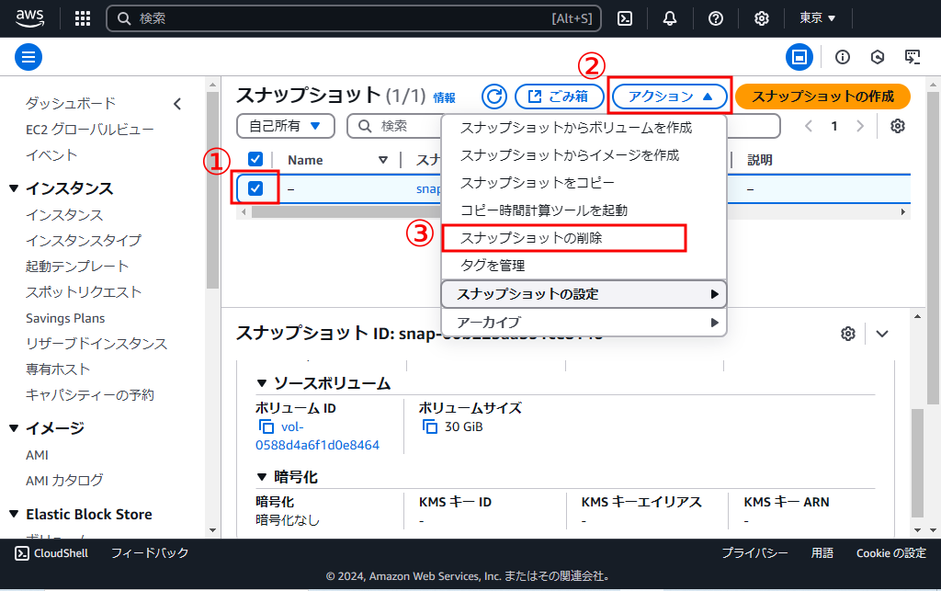The image size is (941, 591).
Task: Collapse the 暗号化 section
Action: click(262, 477)
